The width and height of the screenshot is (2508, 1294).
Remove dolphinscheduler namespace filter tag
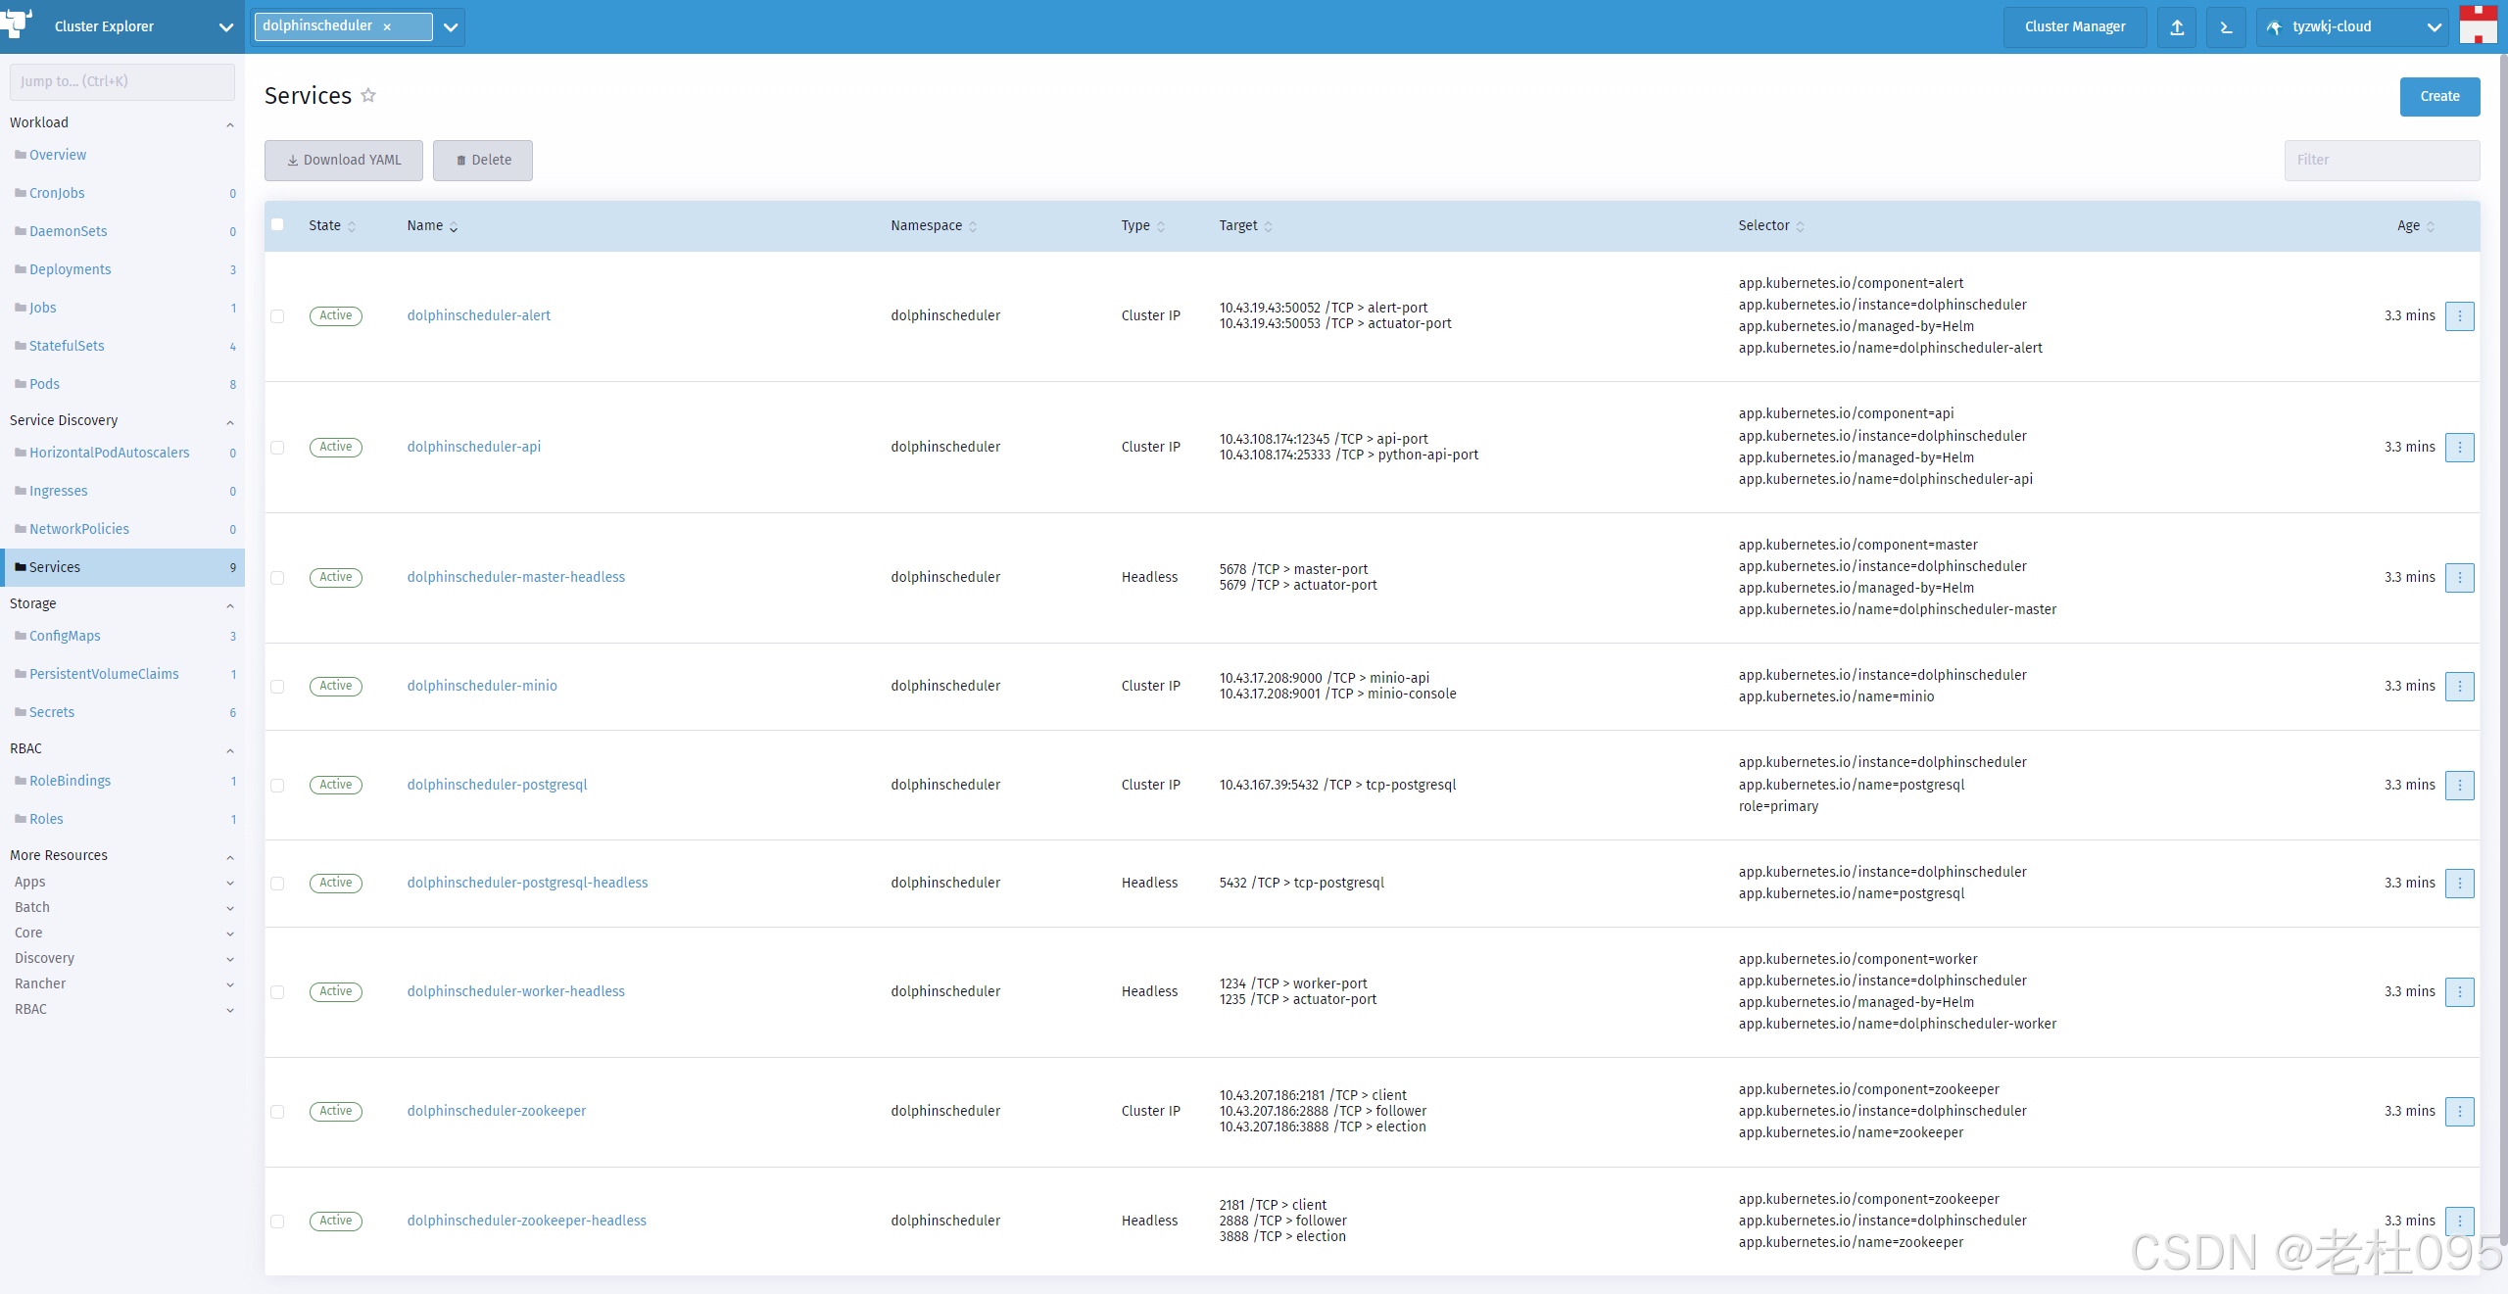387,27
